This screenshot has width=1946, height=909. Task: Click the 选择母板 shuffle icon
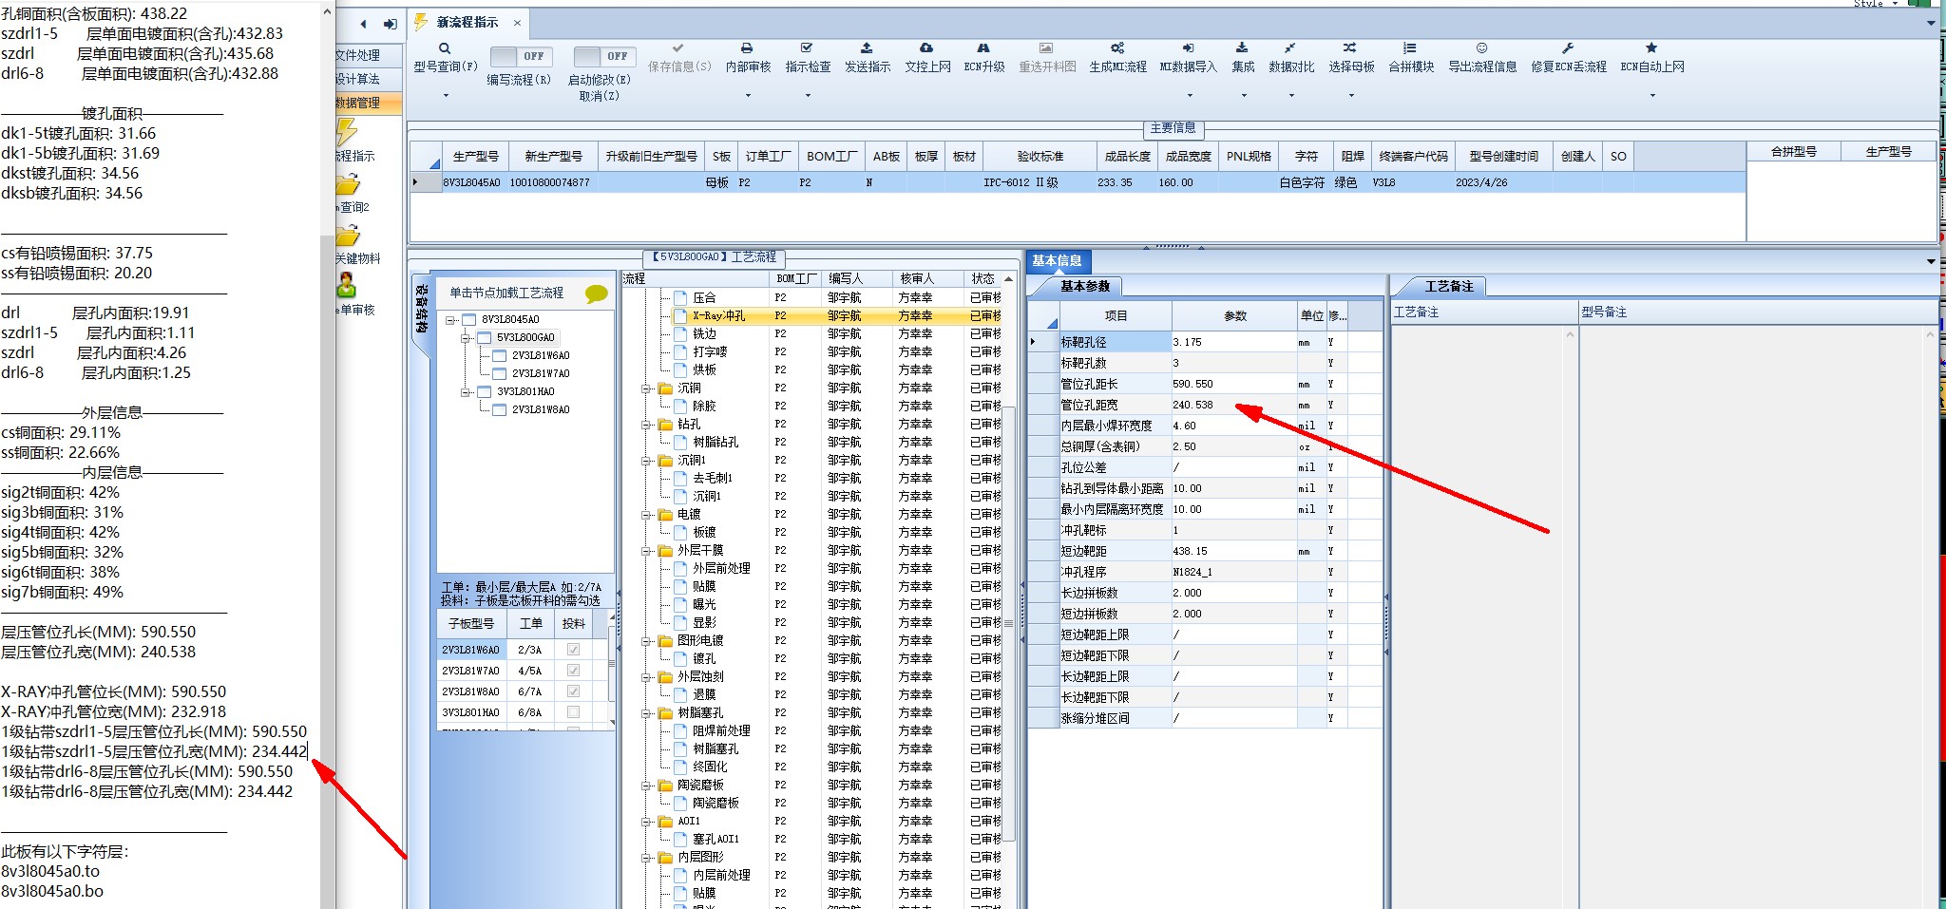click(1350, 47)
